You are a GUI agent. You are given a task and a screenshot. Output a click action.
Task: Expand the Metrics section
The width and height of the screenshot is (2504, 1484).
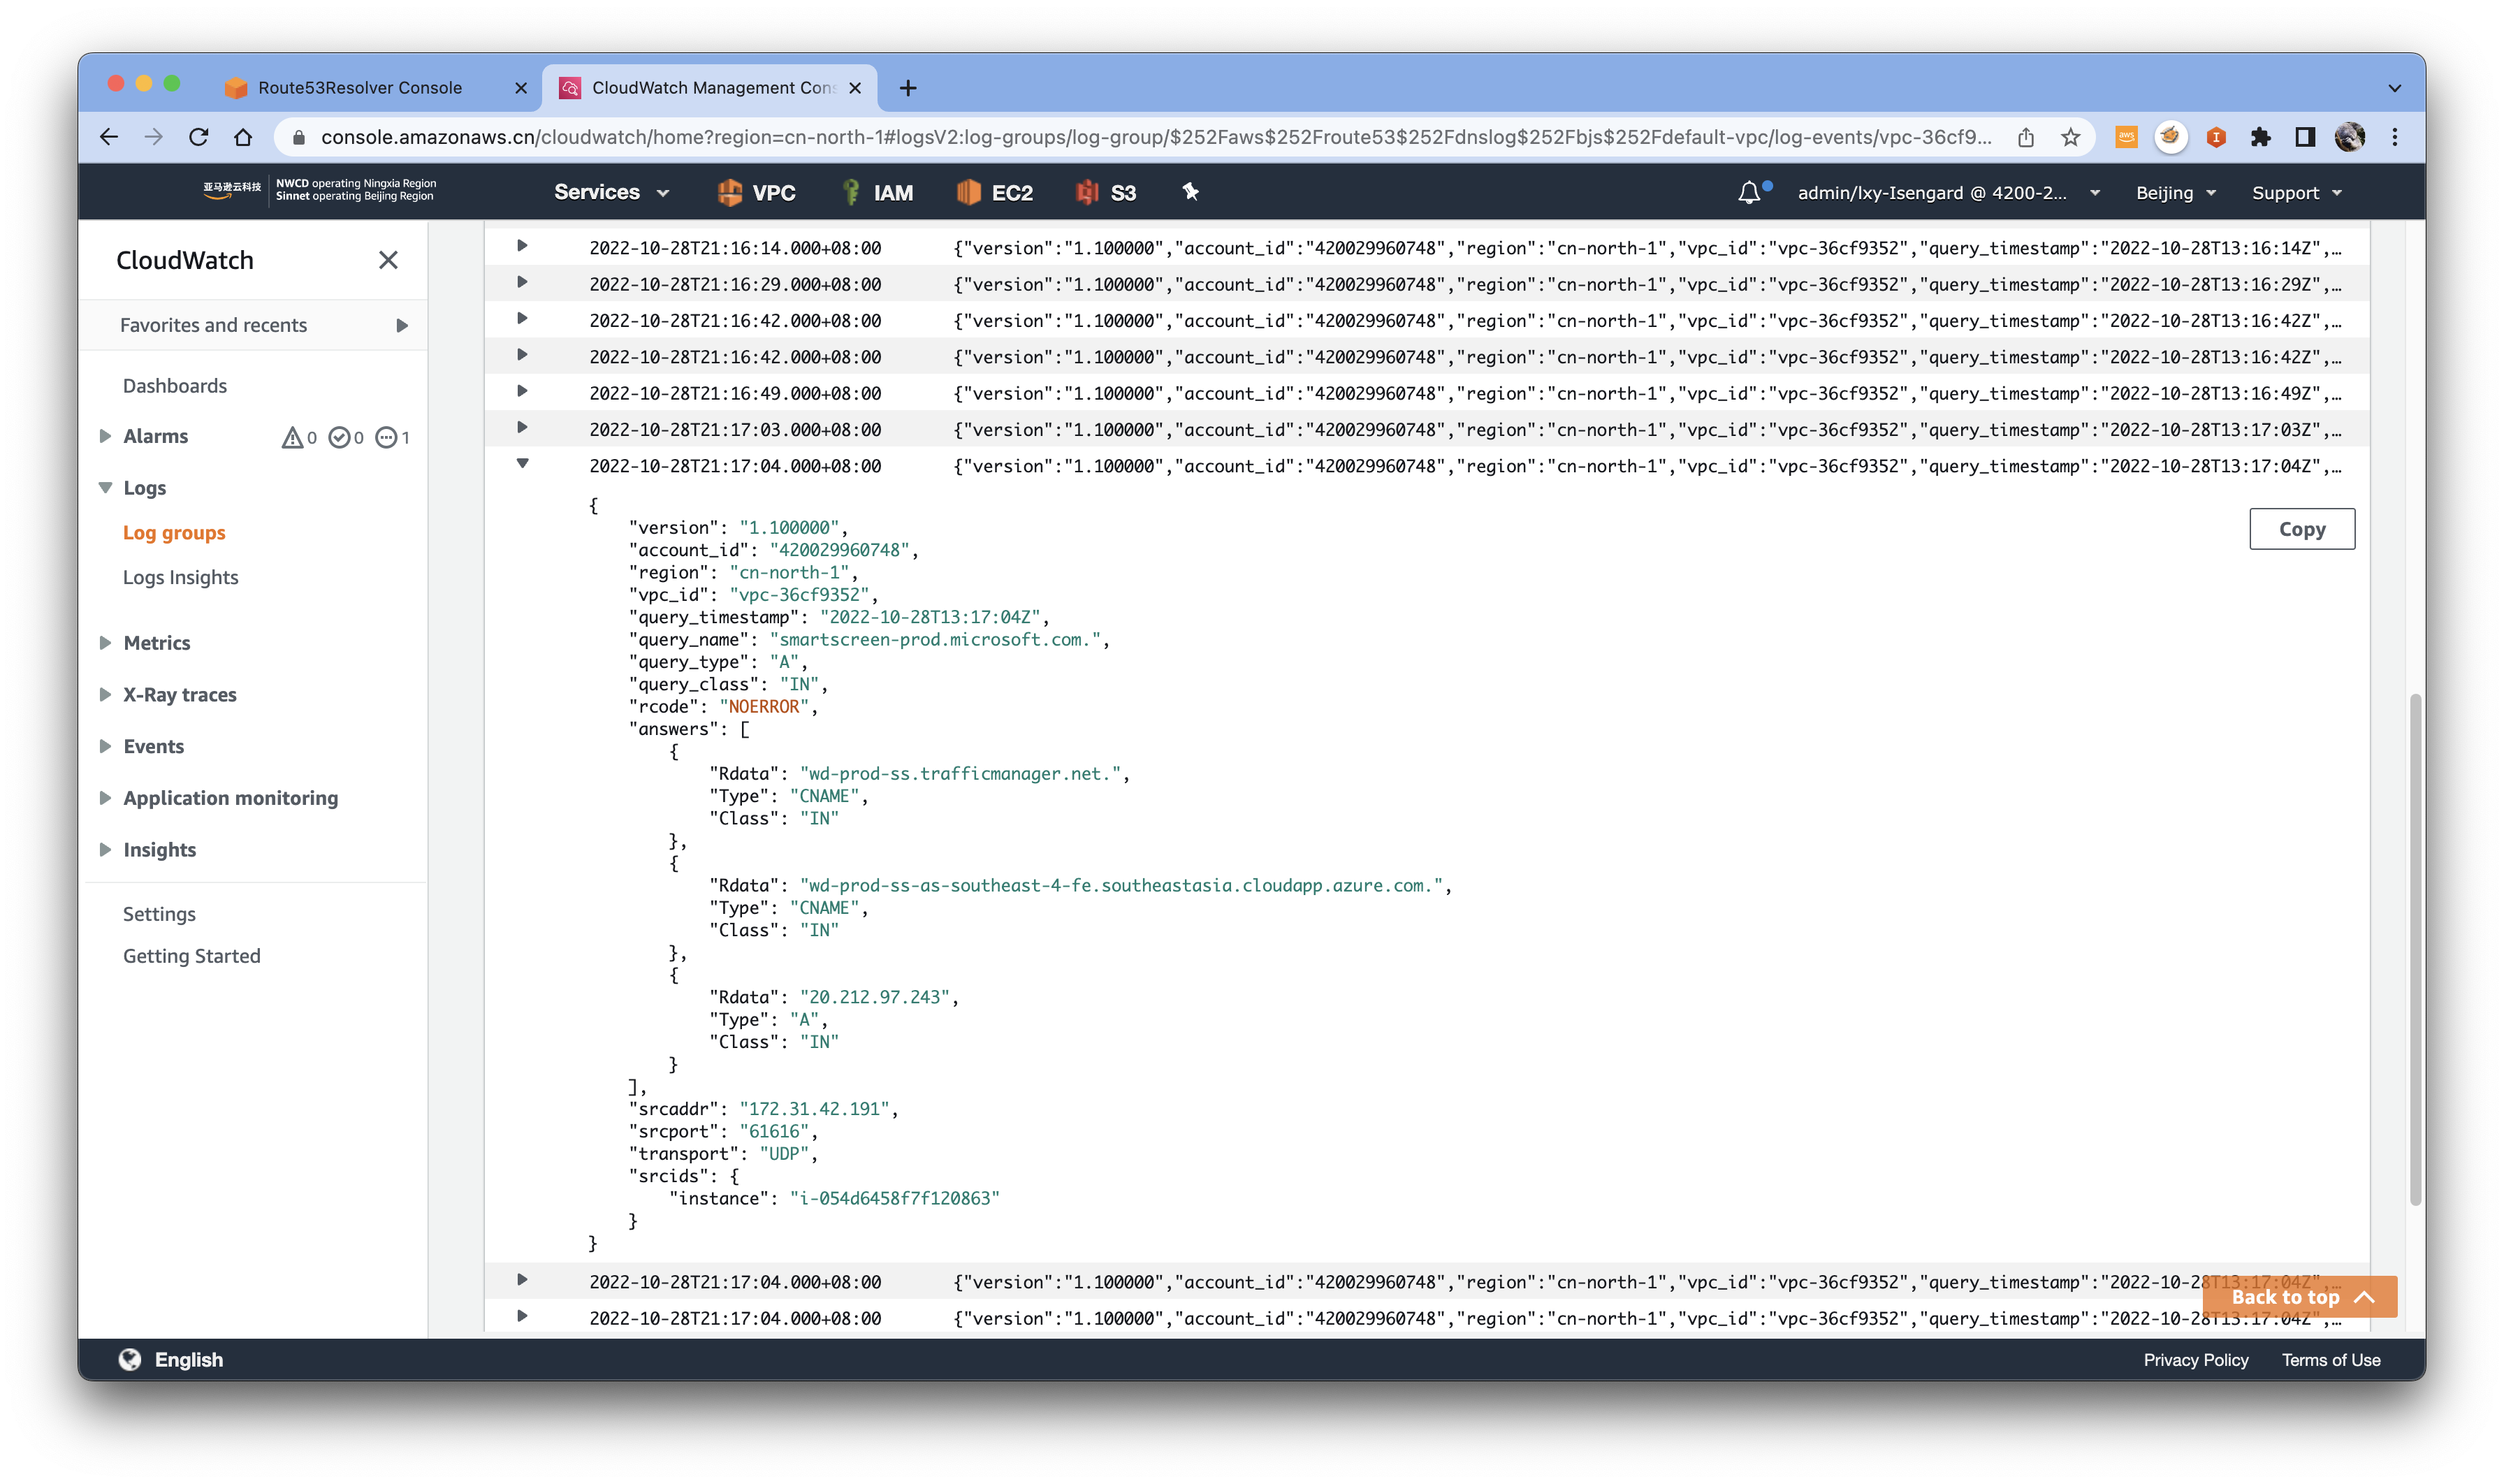pos(105,643)
